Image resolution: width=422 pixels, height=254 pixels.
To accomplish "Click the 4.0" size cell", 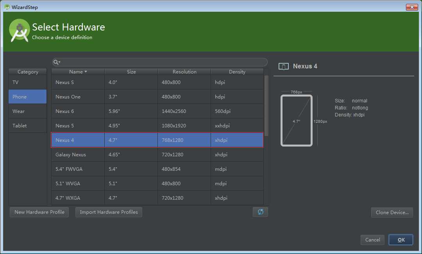I will click(x=131, y=82).
